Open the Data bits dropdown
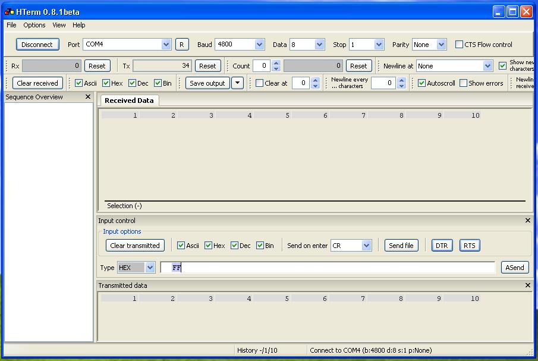 (319, 44)
